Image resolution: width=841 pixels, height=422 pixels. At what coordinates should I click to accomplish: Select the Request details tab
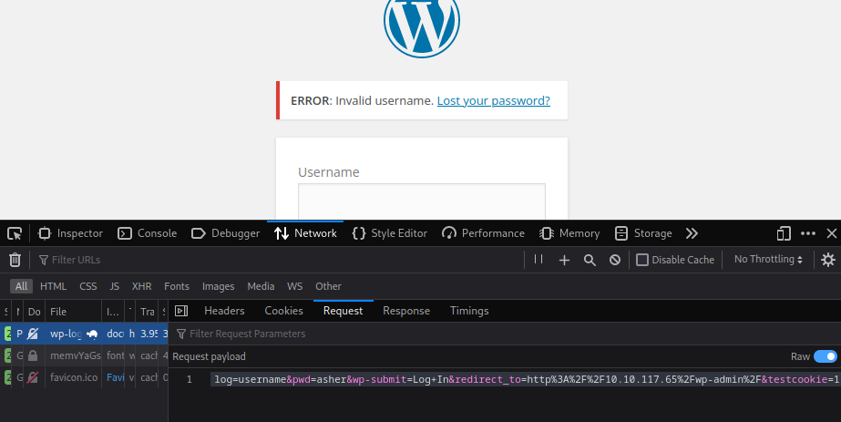click(x=343, y=311)
